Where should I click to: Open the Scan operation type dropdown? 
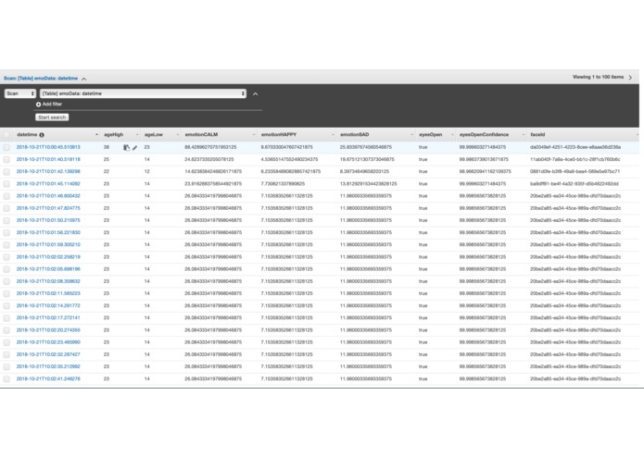[x=20, y=93]
